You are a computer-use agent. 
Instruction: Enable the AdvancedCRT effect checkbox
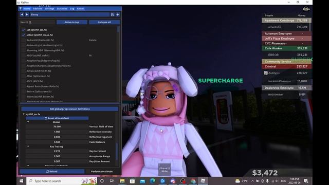23,71
